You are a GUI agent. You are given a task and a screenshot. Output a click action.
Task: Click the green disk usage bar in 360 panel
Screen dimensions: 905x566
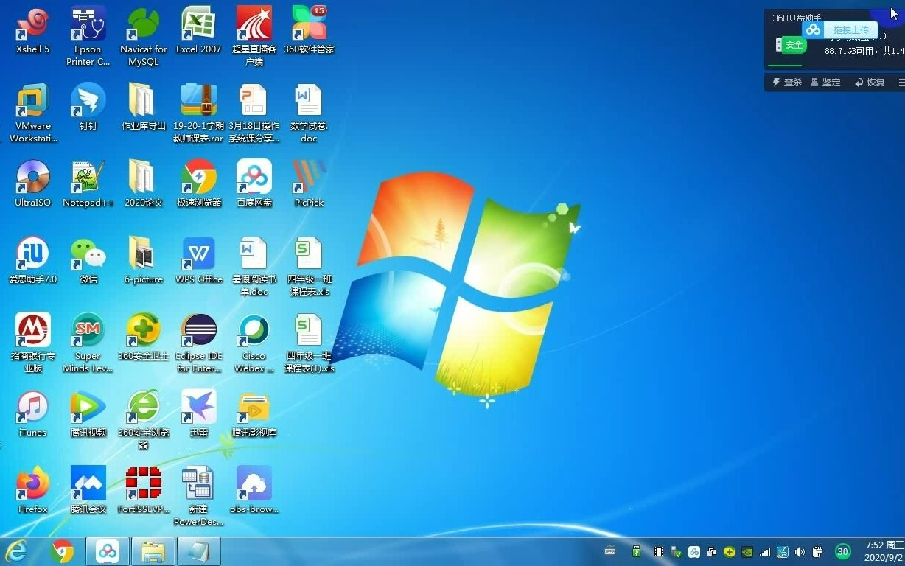(785, 65)
